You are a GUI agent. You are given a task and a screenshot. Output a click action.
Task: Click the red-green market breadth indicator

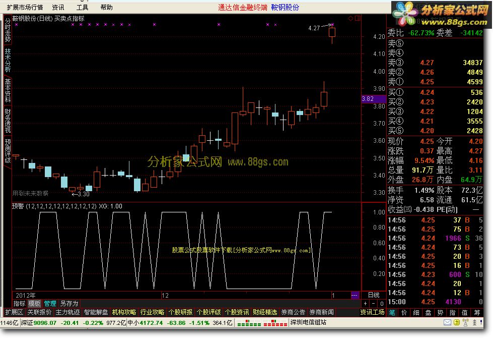[275, 323]
